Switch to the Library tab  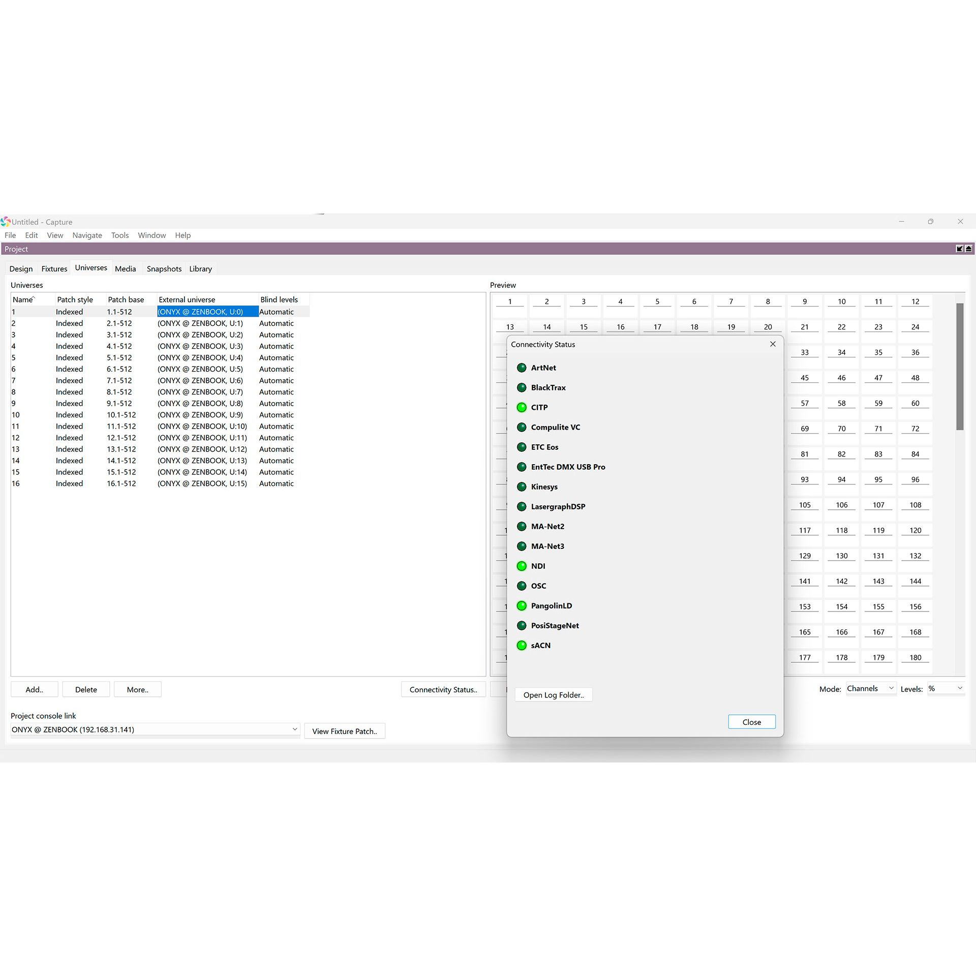(x=201, y=269)
